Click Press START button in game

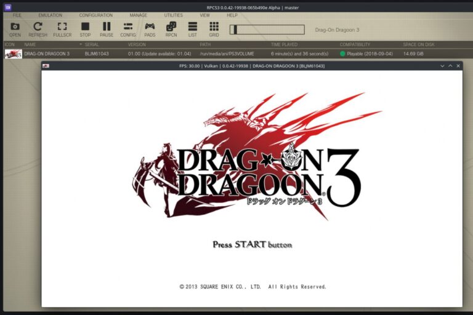[252, 244]
